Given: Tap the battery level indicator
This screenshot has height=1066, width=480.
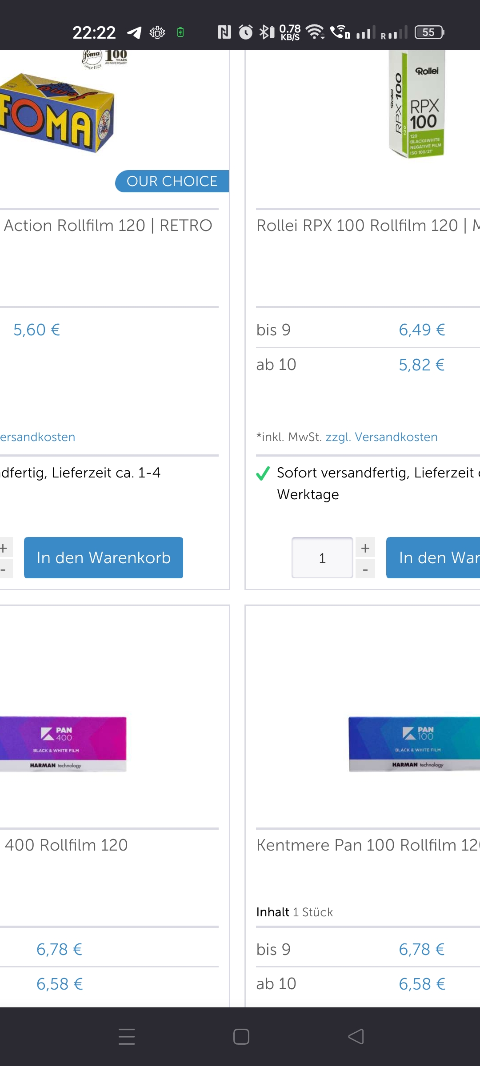Looking at the screenshot, I should coord(429,32).
